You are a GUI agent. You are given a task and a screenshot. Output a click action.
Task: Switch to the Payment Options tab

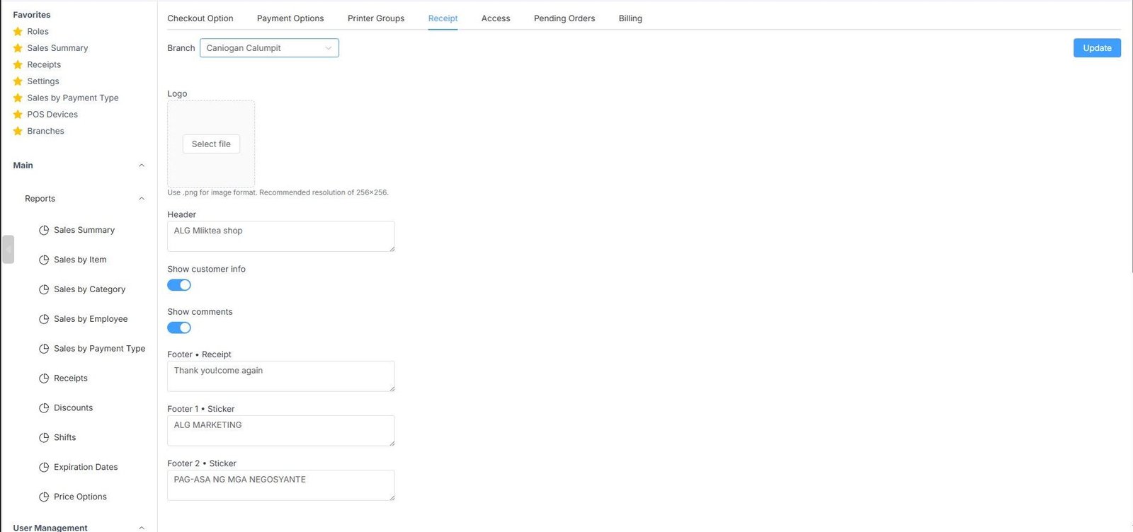pyautogui.click(x=290, y=18)
